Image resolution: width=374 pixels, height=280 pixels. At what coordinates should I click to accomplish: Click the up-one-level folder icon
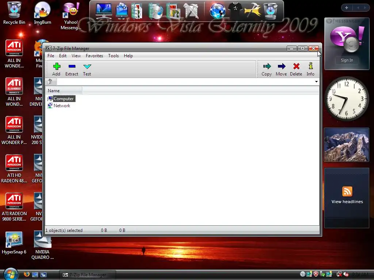[x=50, y=82]
